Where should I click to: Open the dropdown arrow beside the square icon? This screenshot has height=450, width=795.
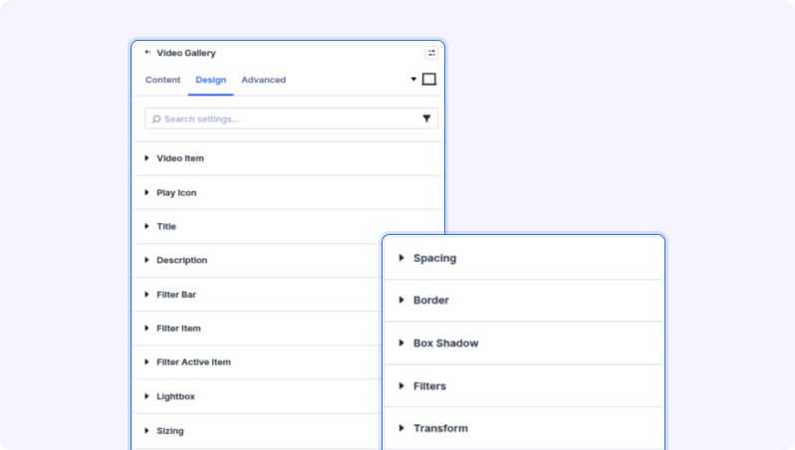click(x=413, y=79)
